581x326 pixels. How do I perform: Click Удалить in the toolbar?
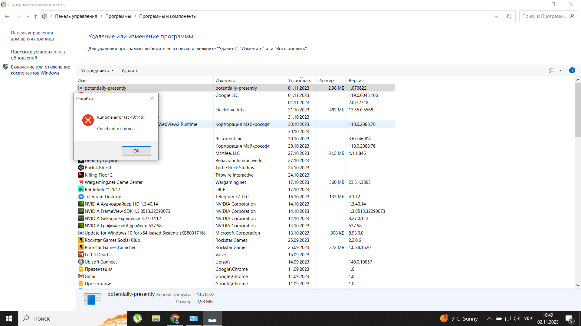pos(130,70)
